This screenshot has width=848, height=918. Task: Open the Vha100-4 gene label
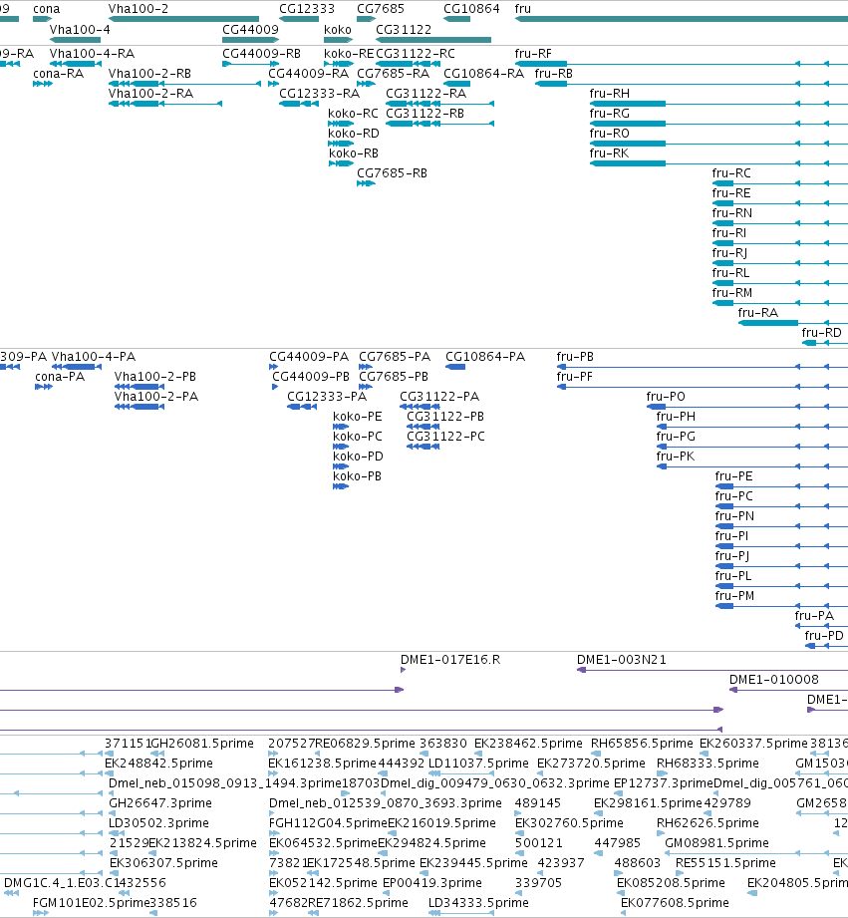[x=80, y=29]
